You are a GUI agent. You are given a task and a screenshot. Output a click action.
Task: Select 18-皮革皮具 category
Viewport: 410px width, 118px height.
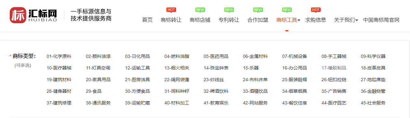[373, 68]
